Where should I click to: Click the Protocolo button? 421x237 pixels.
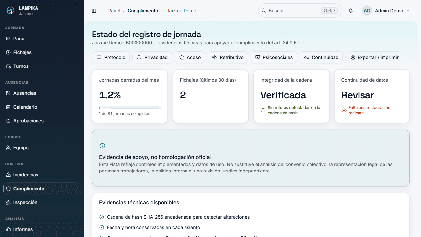tap(111, 57)
